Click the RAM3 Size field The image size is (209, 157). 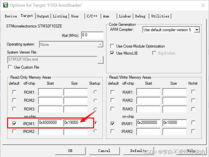175,109
